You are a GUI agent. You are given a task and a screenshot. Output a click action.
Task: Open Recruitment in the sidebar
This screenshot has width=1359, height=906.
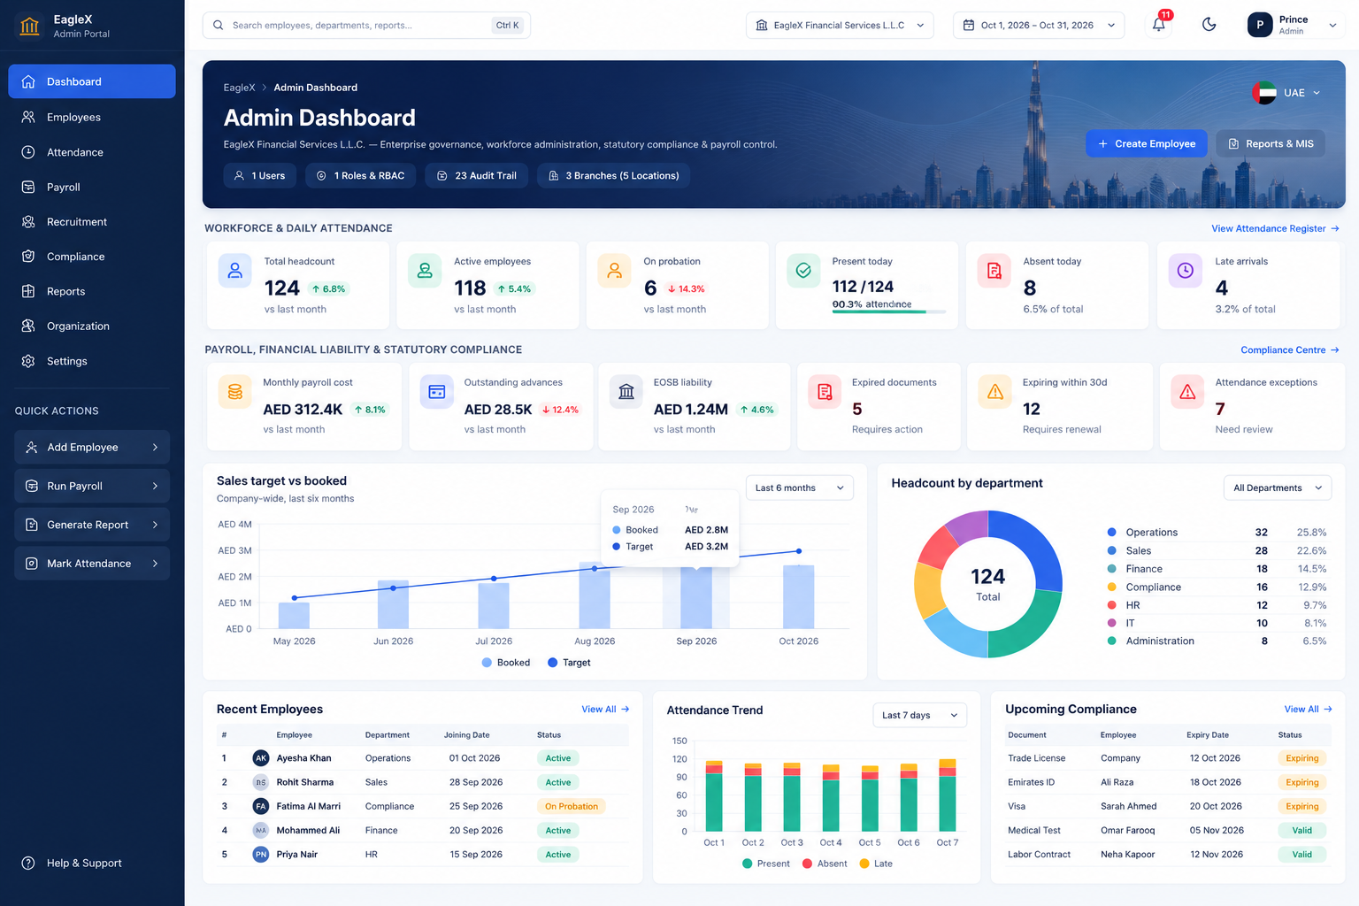click(x=92, y=222)
